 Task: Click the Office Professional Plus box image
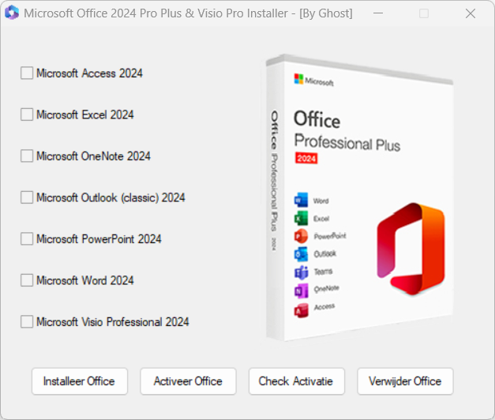[x=359, y=198]
